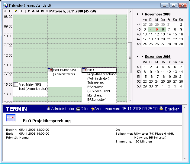This screenshot has height=164, width=190.
Task: Switch to day view (T)
Action: tap(29, 11)
